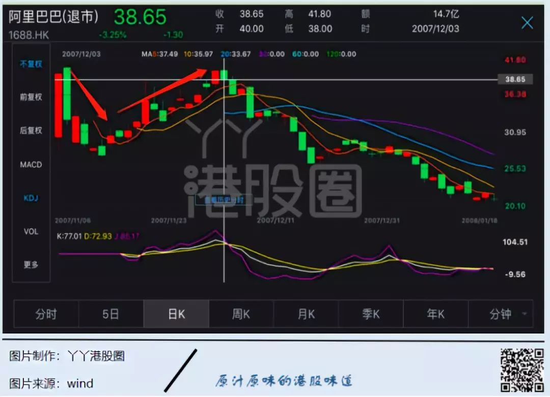The height and width of the screenshot is (397, 550).
Task: Click the KDJ K value K:77.01
Action: pyautogui.click(x=69, y=236)
